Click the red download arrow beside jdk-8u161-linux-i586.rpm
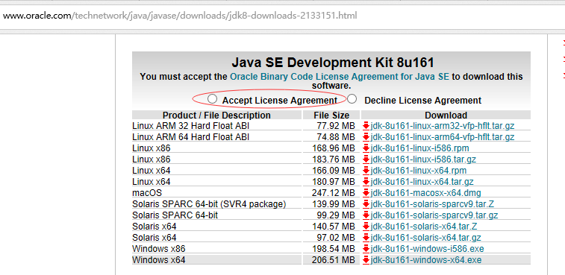 366,148
